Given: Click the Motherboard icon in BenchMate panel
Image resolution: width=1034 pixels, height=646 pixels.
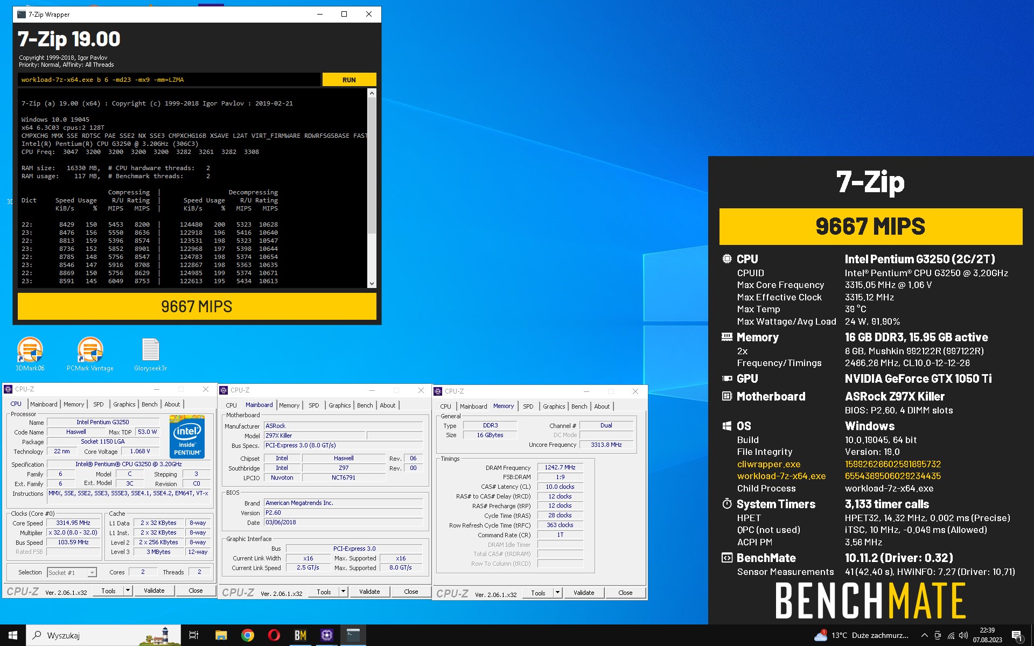Looking at the screenshot, I should [727, 396].
